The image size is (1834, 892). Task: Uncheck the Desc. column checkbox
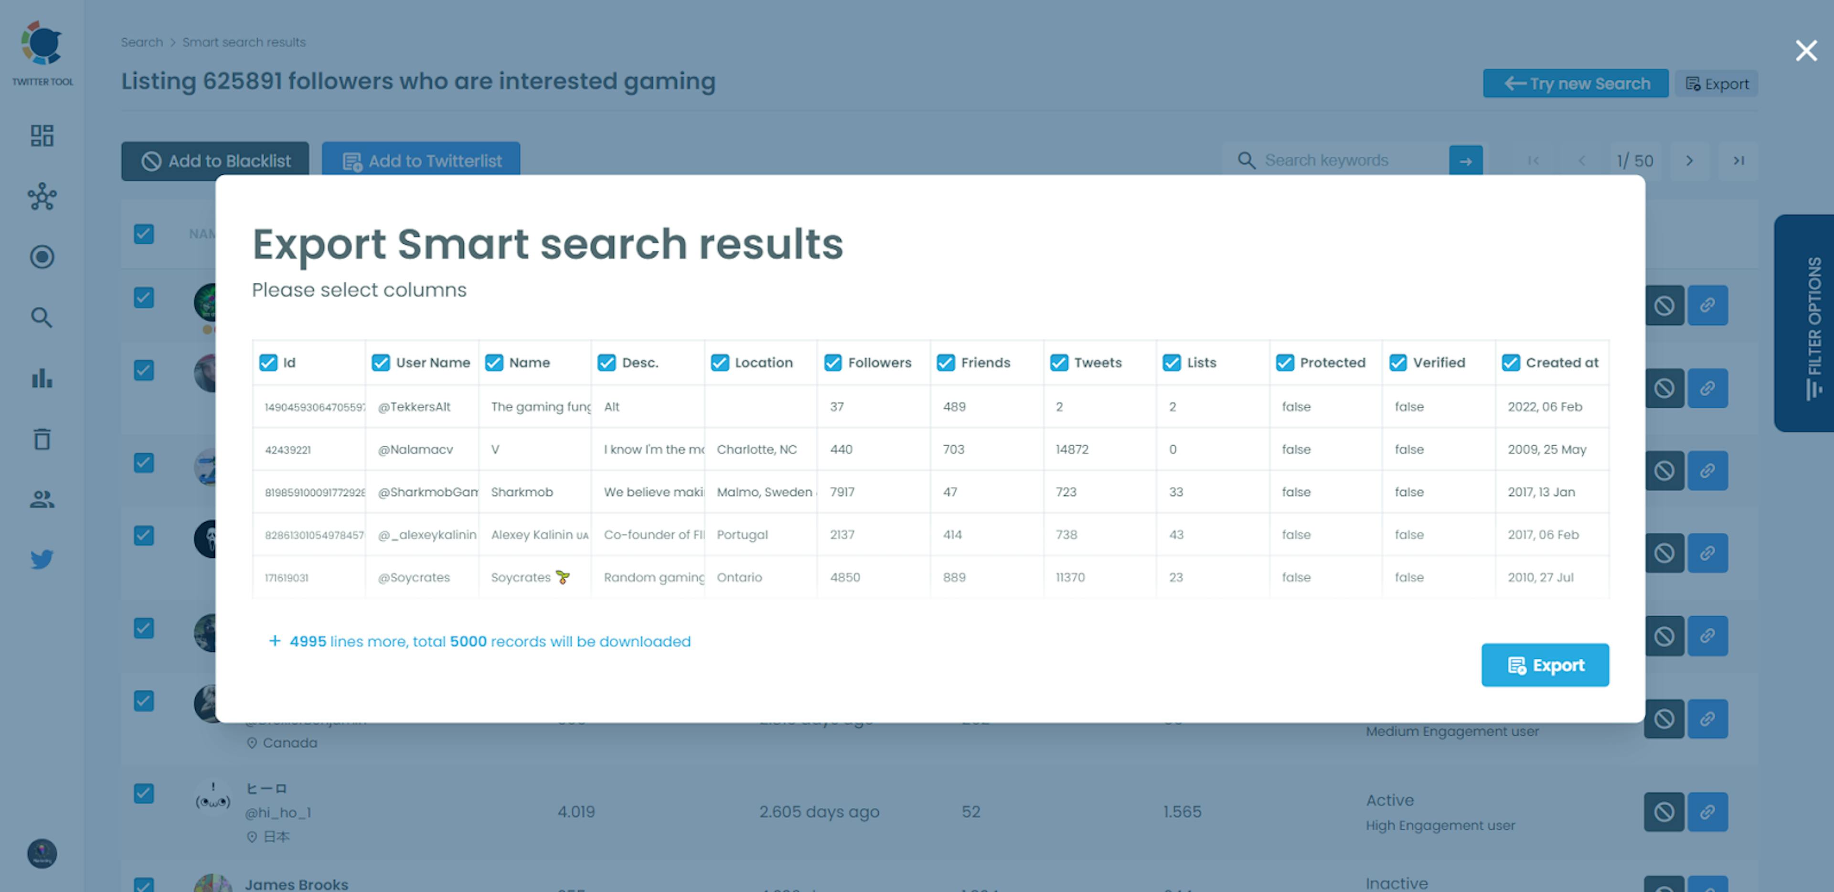tap(607, 363)
